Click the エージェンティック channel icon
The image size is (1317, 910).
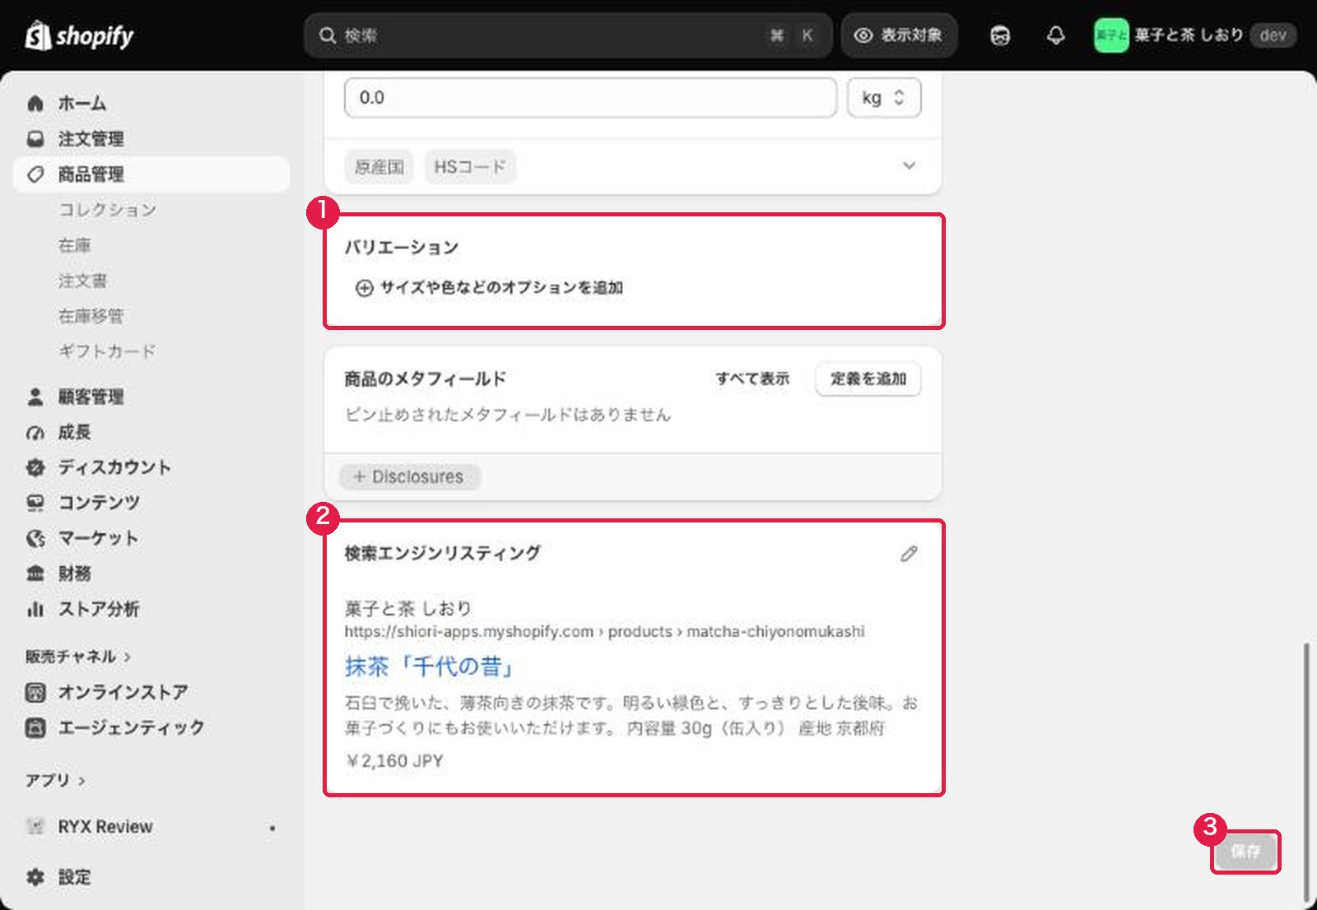click(x=35, y=728)
